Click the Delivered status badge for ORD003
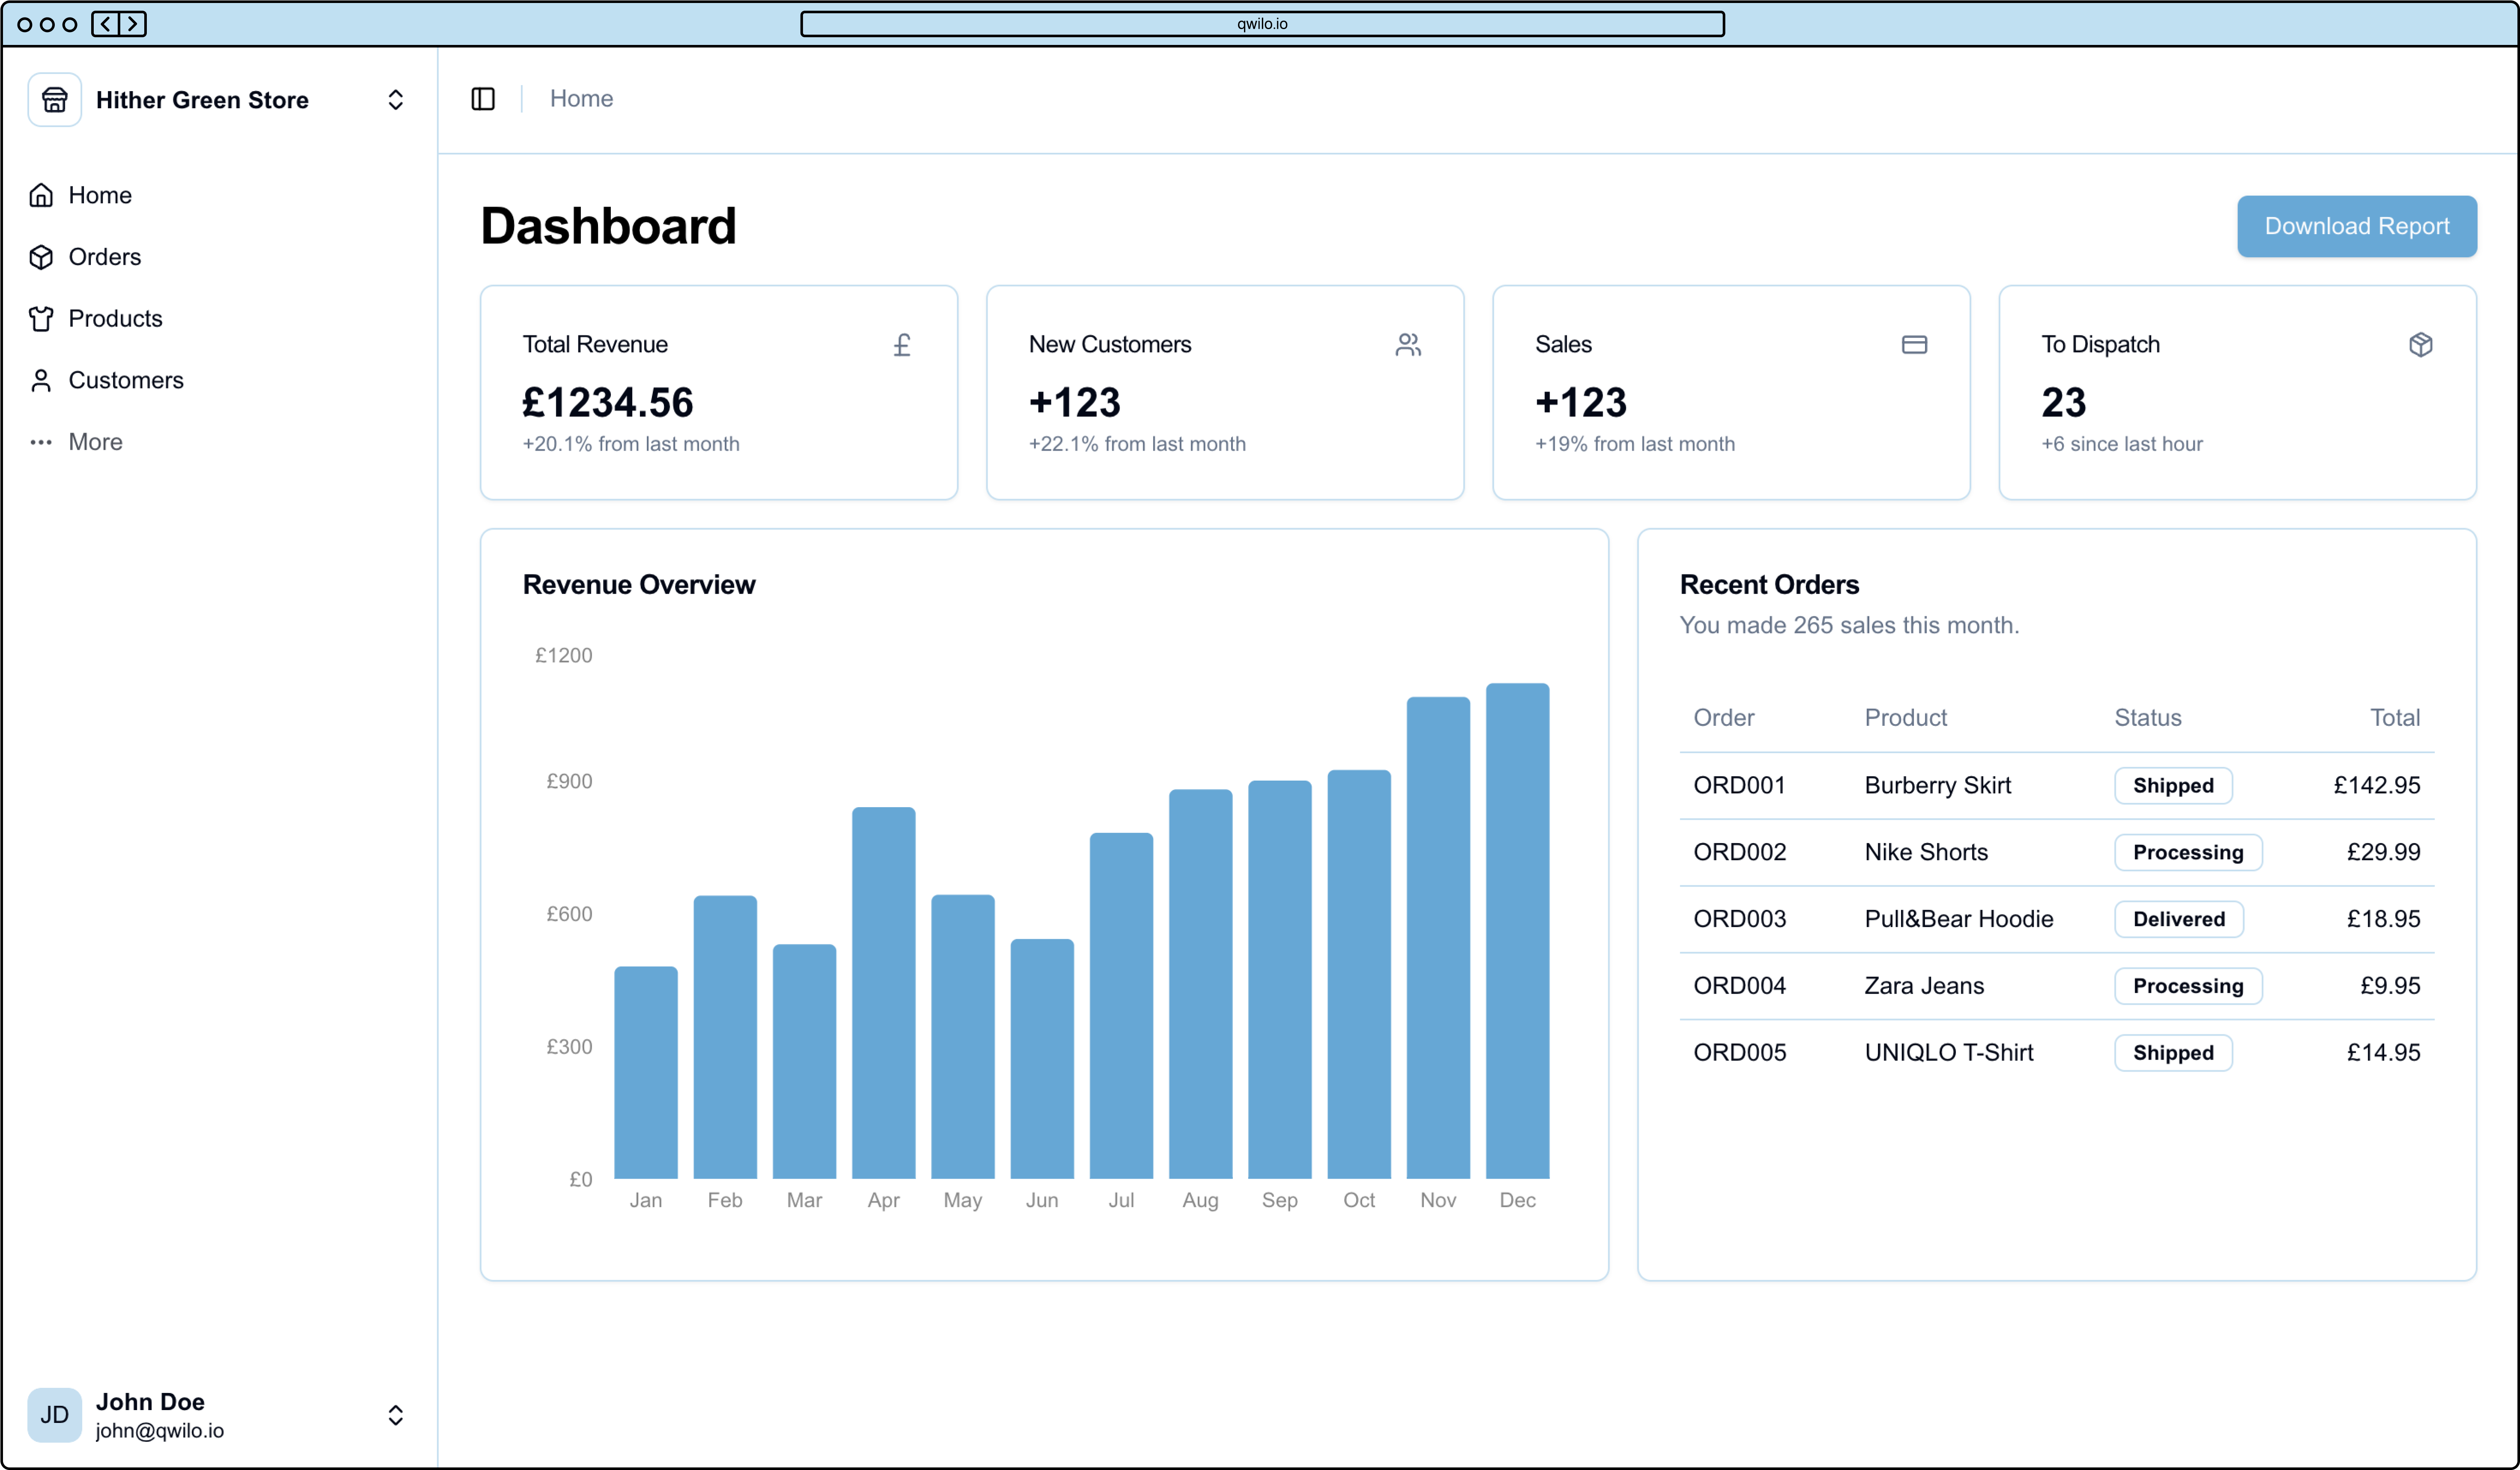 [x=2178, y=919]
